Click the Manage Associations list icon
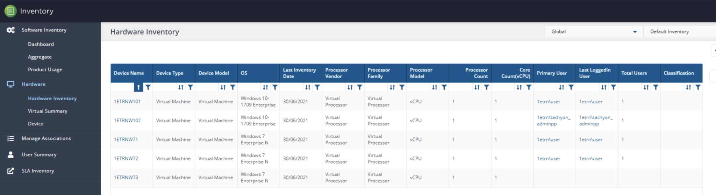Screen dimensions: 716x195 pos(11,138)
